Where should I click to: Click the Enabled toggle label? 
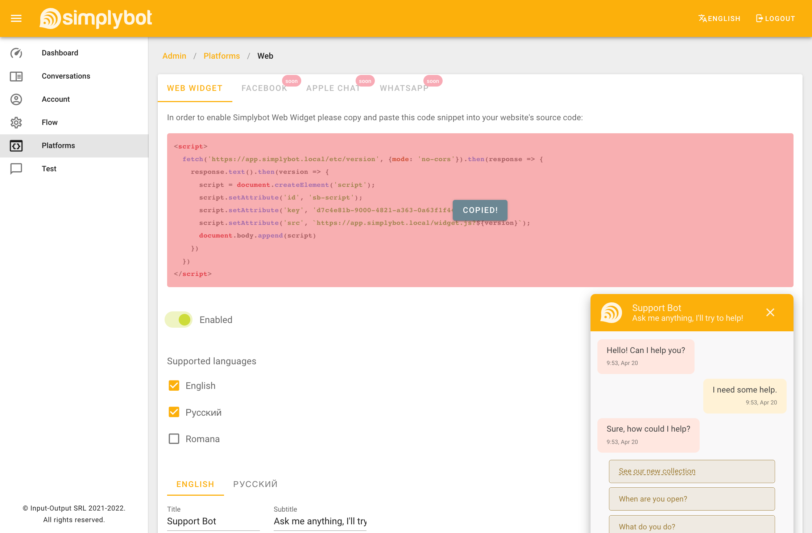tap(216, 320)
